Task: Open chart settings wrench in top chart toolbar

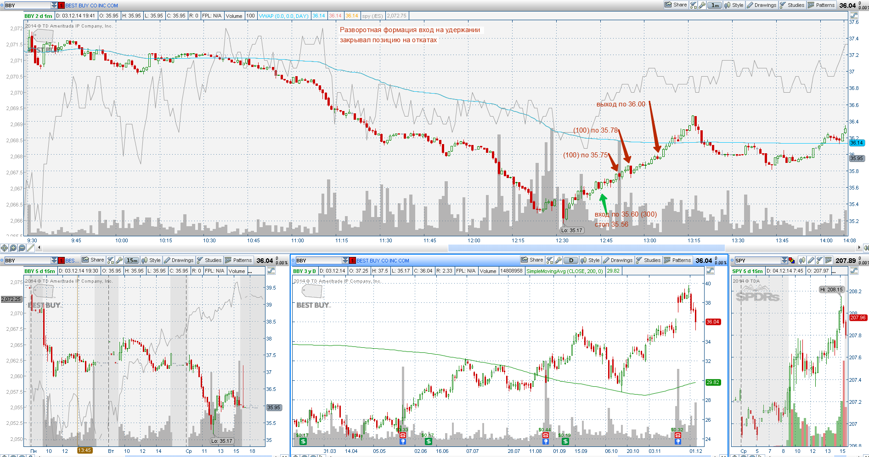Action: [702, 5]
